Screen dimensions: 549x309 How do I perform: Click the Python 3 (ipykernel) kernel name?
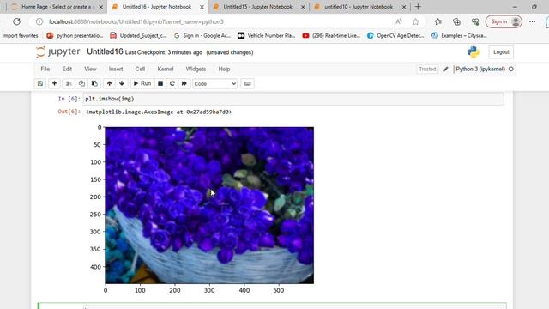click(480, 69)
